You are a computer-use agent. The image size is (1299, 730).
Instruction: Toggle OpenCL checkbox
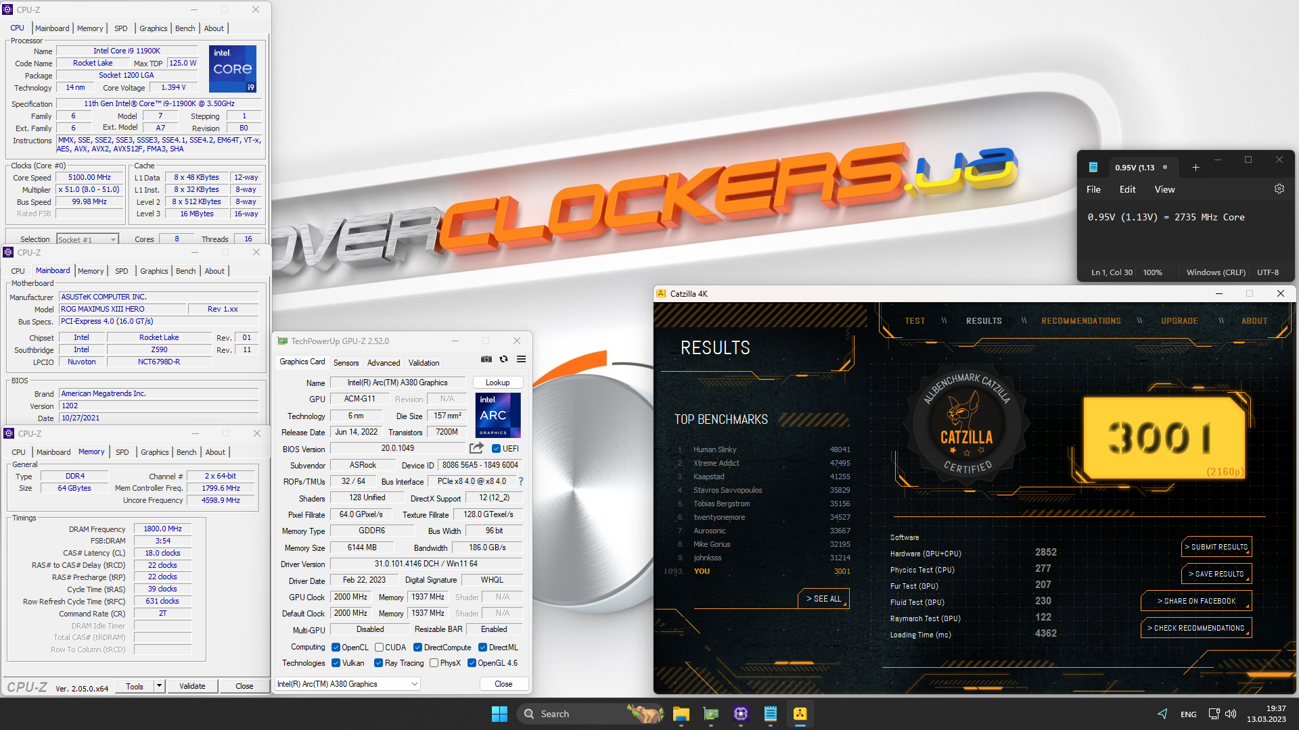coord(336,648)
